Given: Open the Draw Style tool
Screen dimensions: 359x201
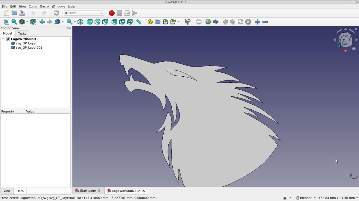Looking at the screenshot, I should (x=22, y=21).
